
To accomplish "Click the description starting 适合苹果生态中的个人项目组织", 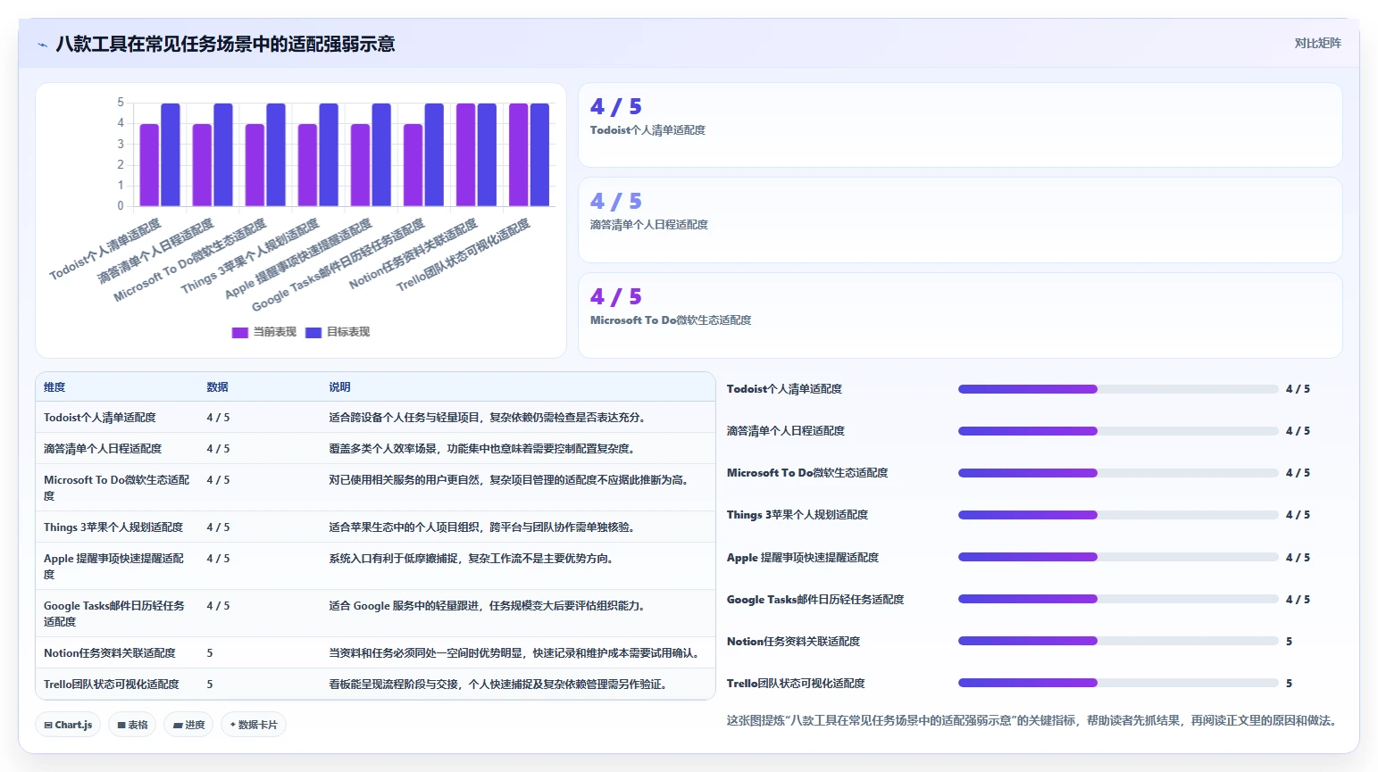I will 481,527.
